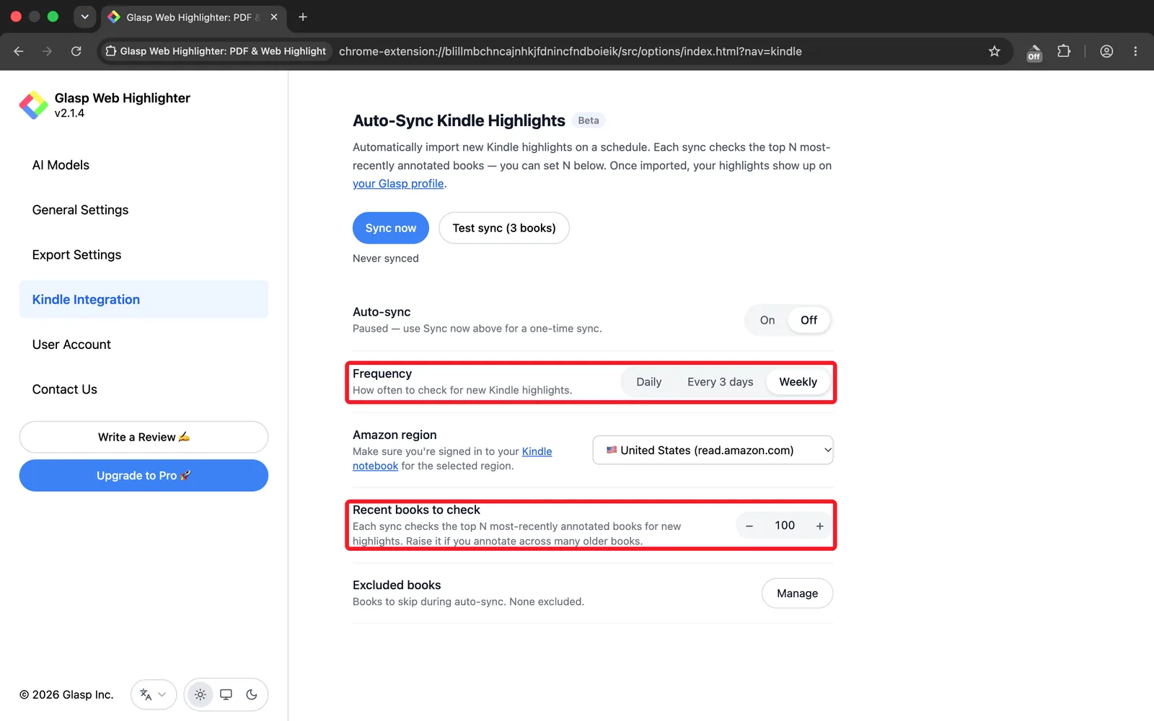Set frequency to Weekly
Viewport: 1154px width, 721px height.
click(798, 382)
